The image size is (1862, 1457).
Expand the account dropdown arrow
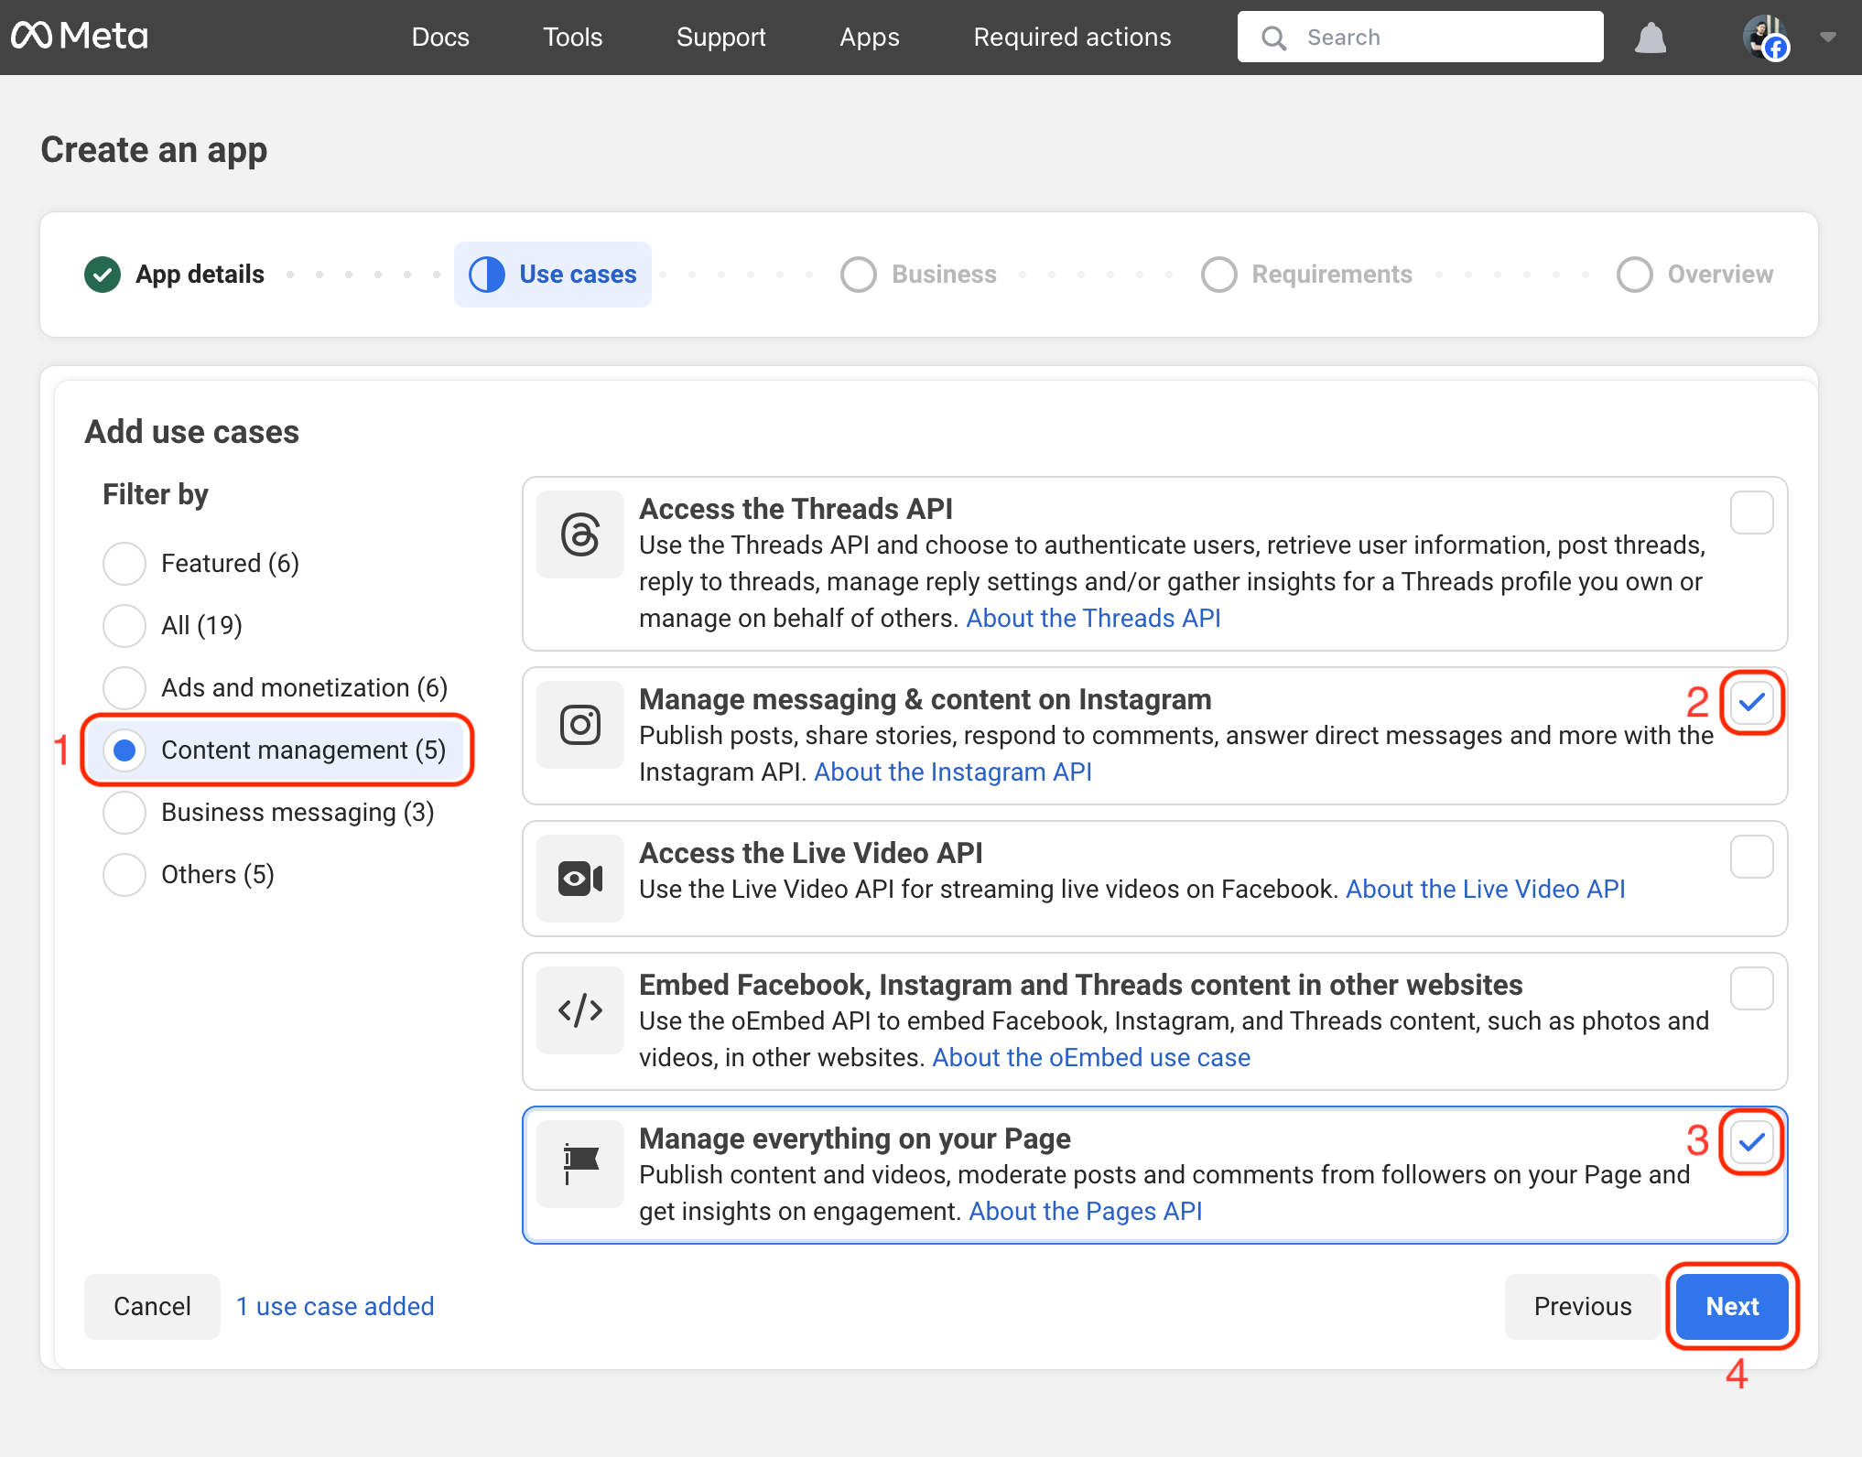(x=1828, y=38)
